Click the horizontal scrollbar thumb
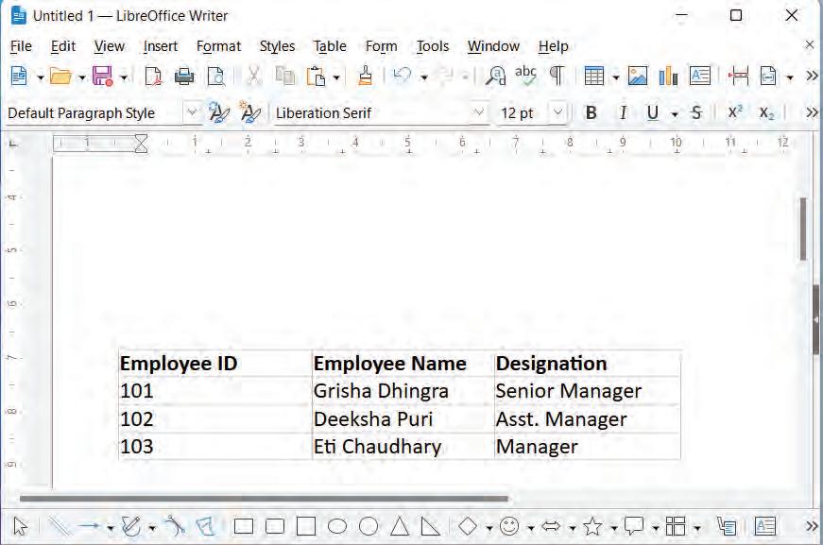The image size is (823, 545). click(264, 499)
